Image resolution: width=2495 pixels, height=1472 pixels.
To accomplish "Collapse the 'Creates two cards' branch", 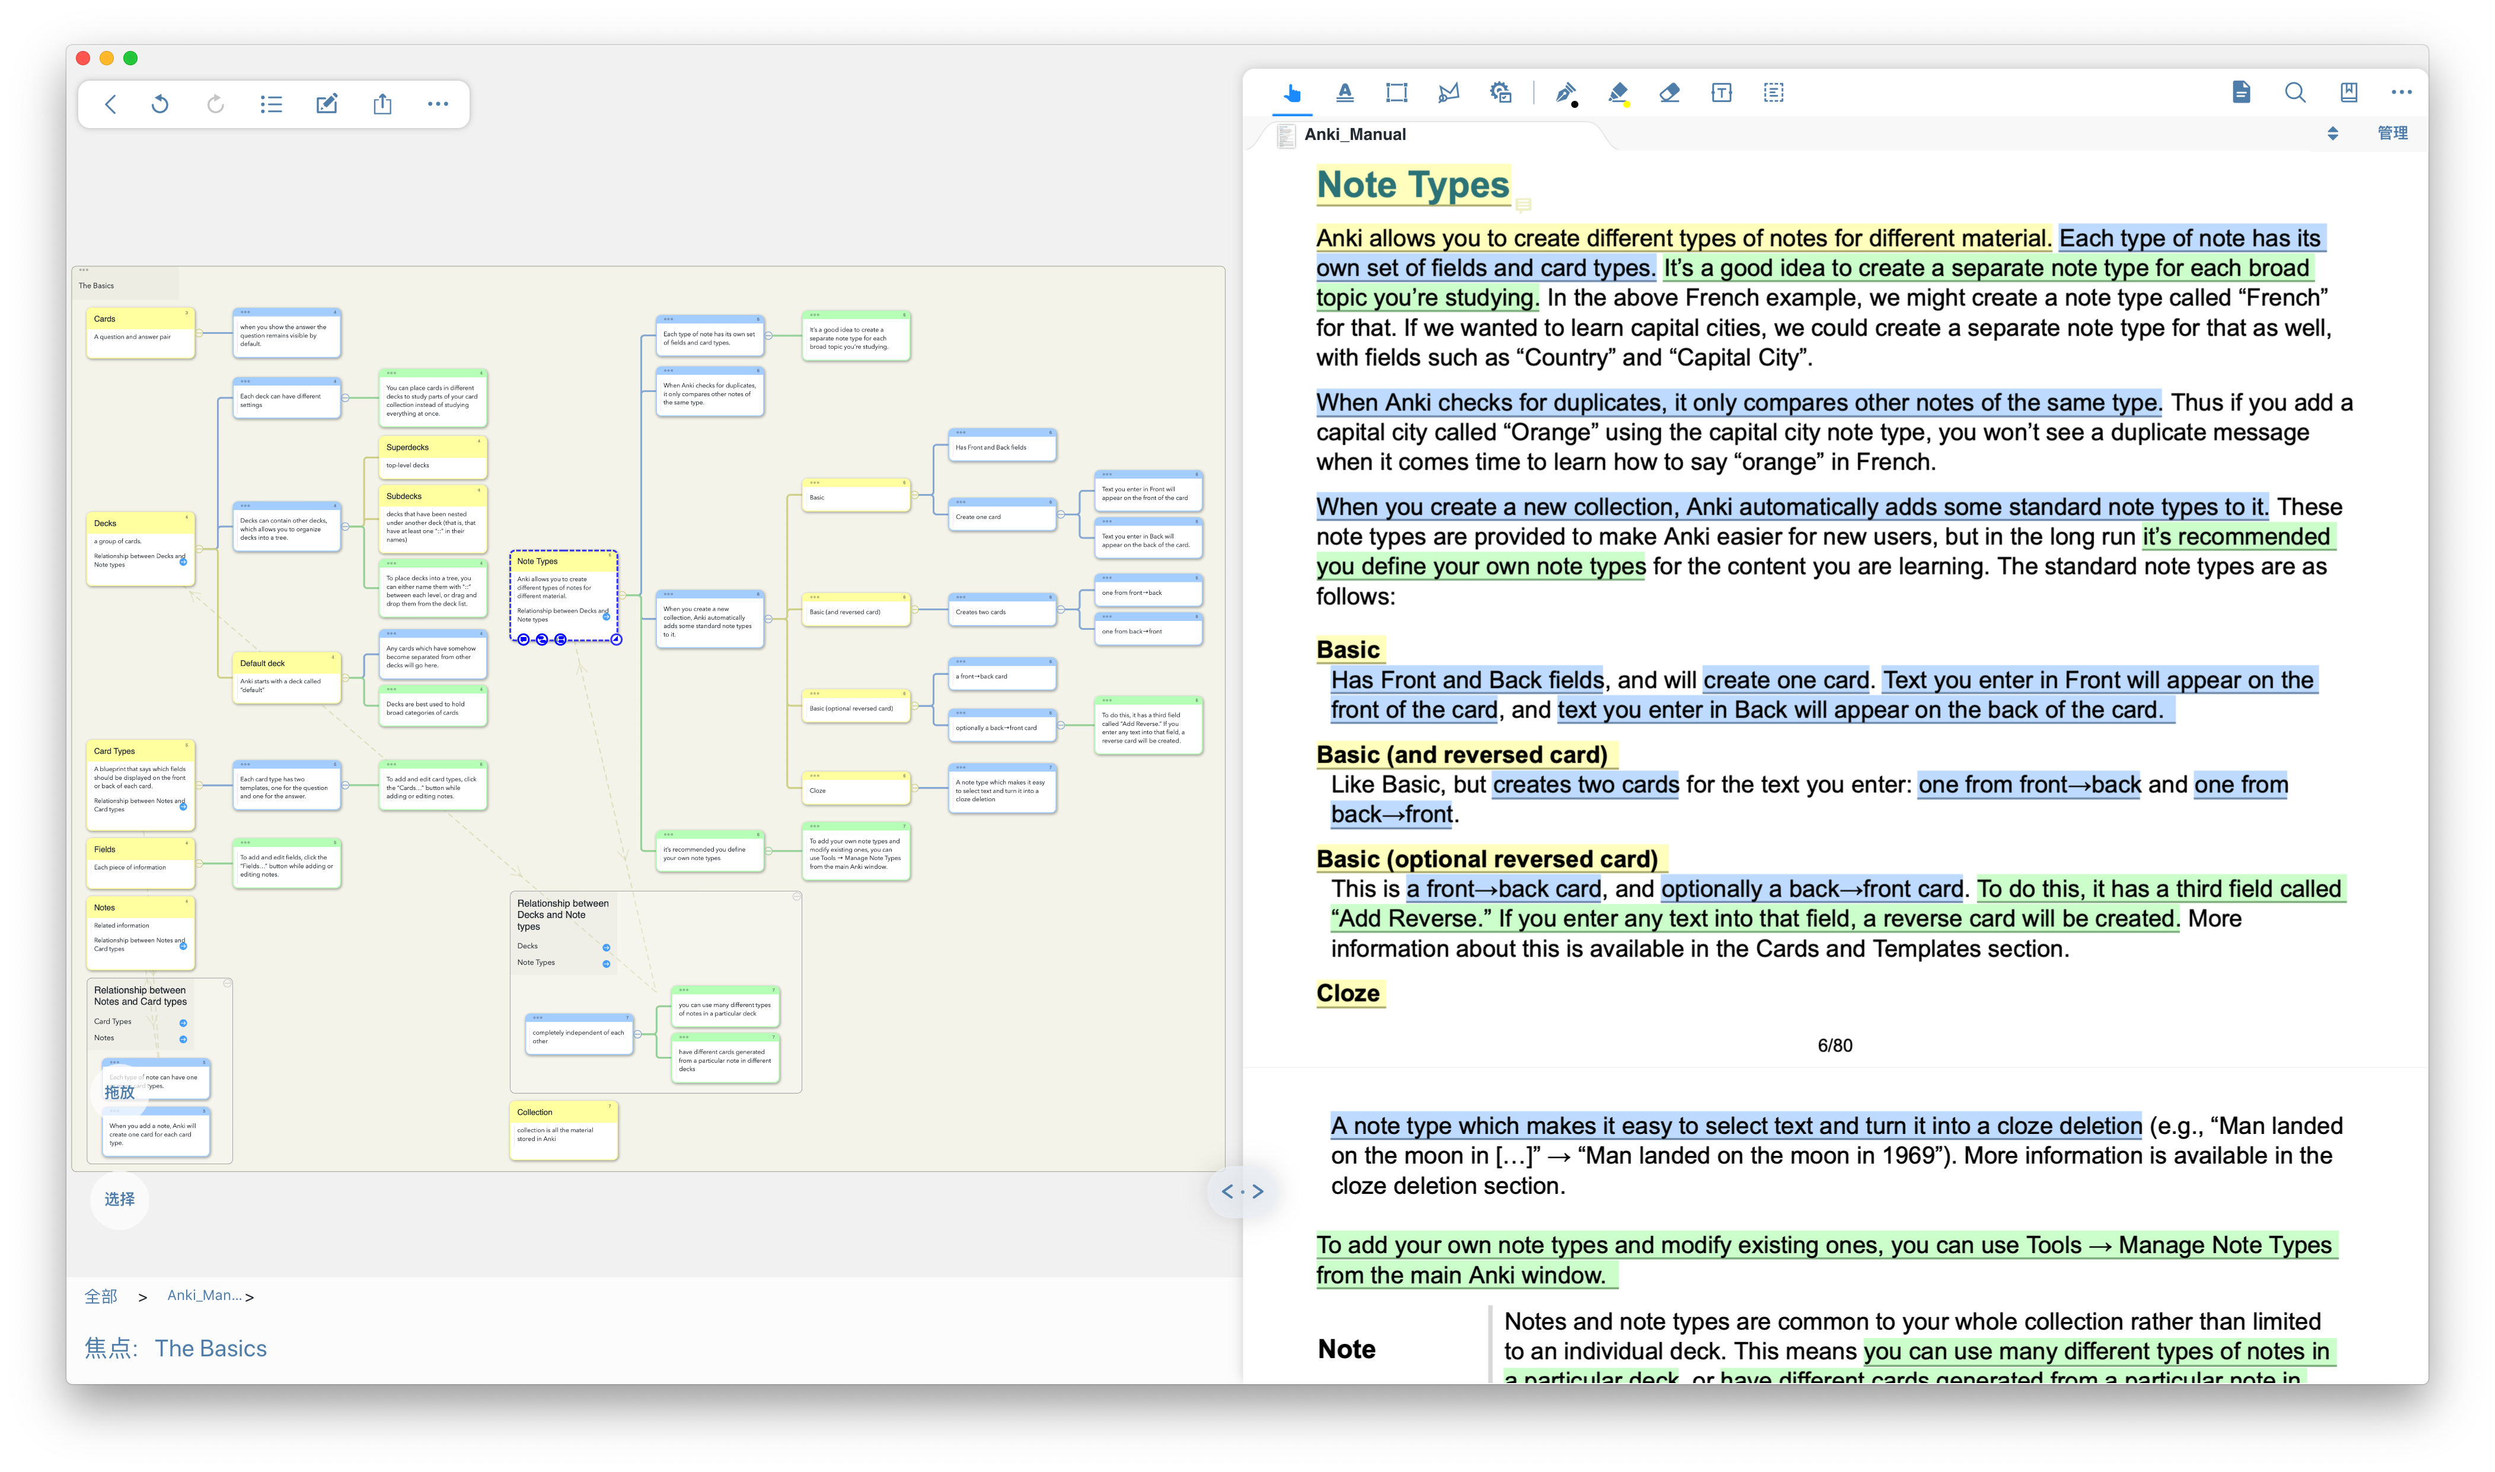I will (1061, 610).
